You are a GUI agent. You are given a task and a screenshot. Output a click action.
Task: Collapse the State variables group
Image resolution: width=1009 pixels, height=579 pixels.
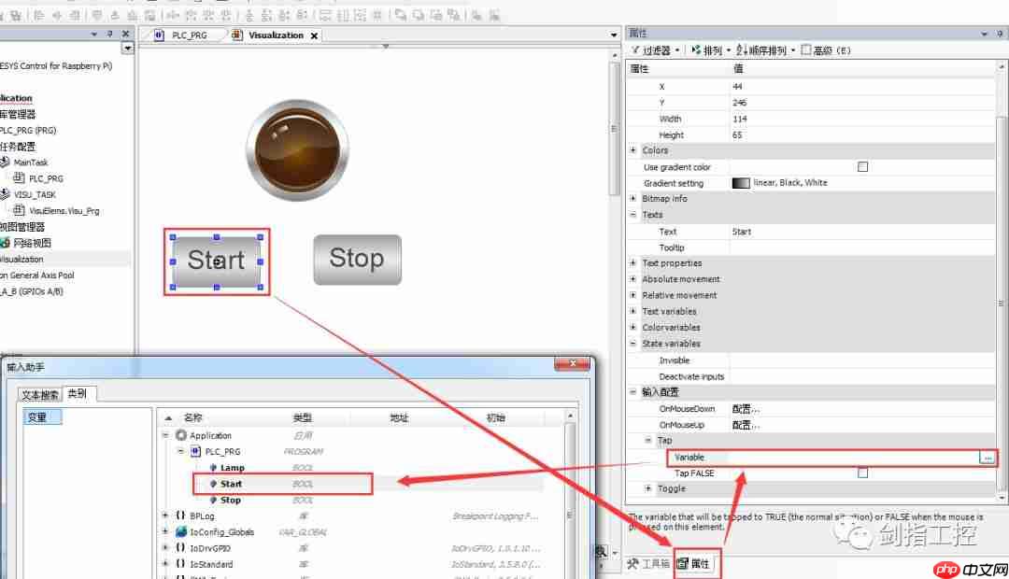click(x=632, y=343)
